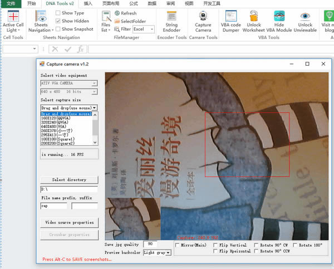Uncheck the Show Hidden checkbox

(58, 21)
